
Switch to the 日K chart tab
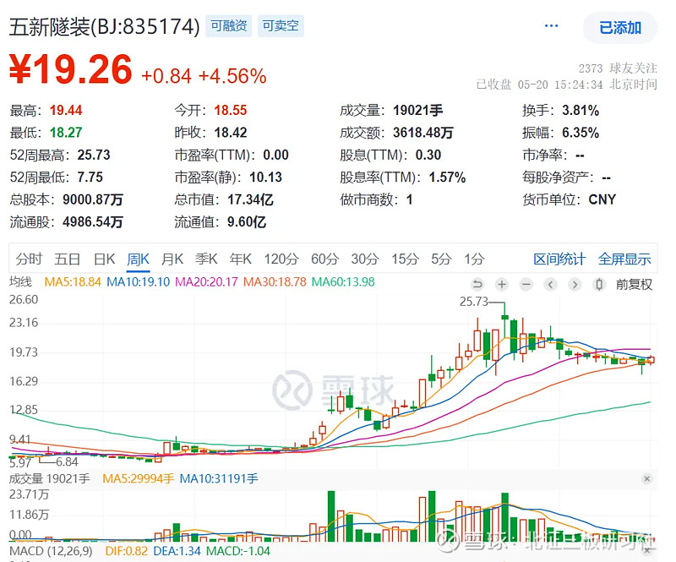tap(104, 259)
